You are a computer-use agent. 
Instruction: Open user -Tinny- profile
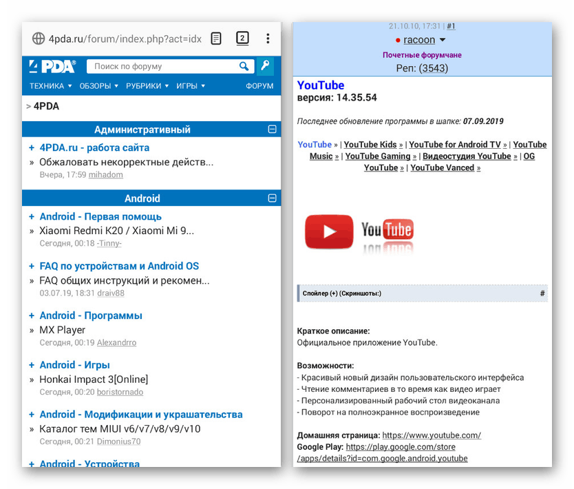point(109,243)
